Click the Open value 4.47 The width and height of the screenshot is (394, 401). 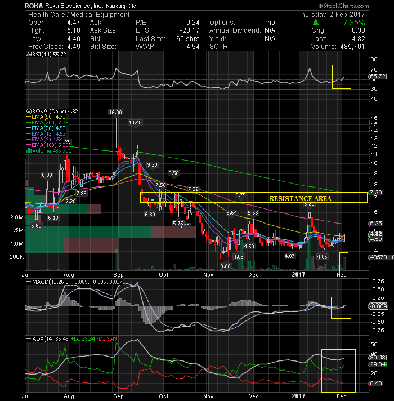click(x=74, y=23)
